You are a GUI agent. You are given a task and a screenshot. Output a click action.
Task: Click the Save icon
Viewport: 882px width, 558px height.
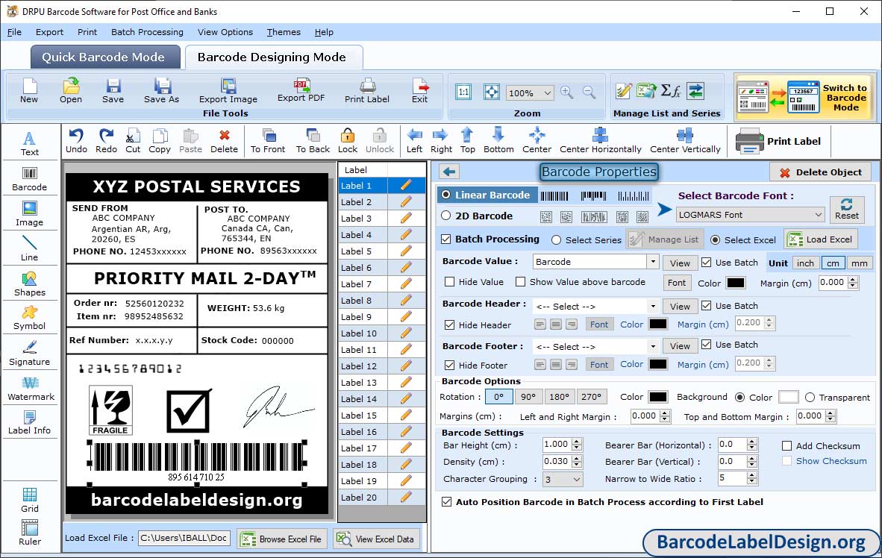click(x=113, y=91)
